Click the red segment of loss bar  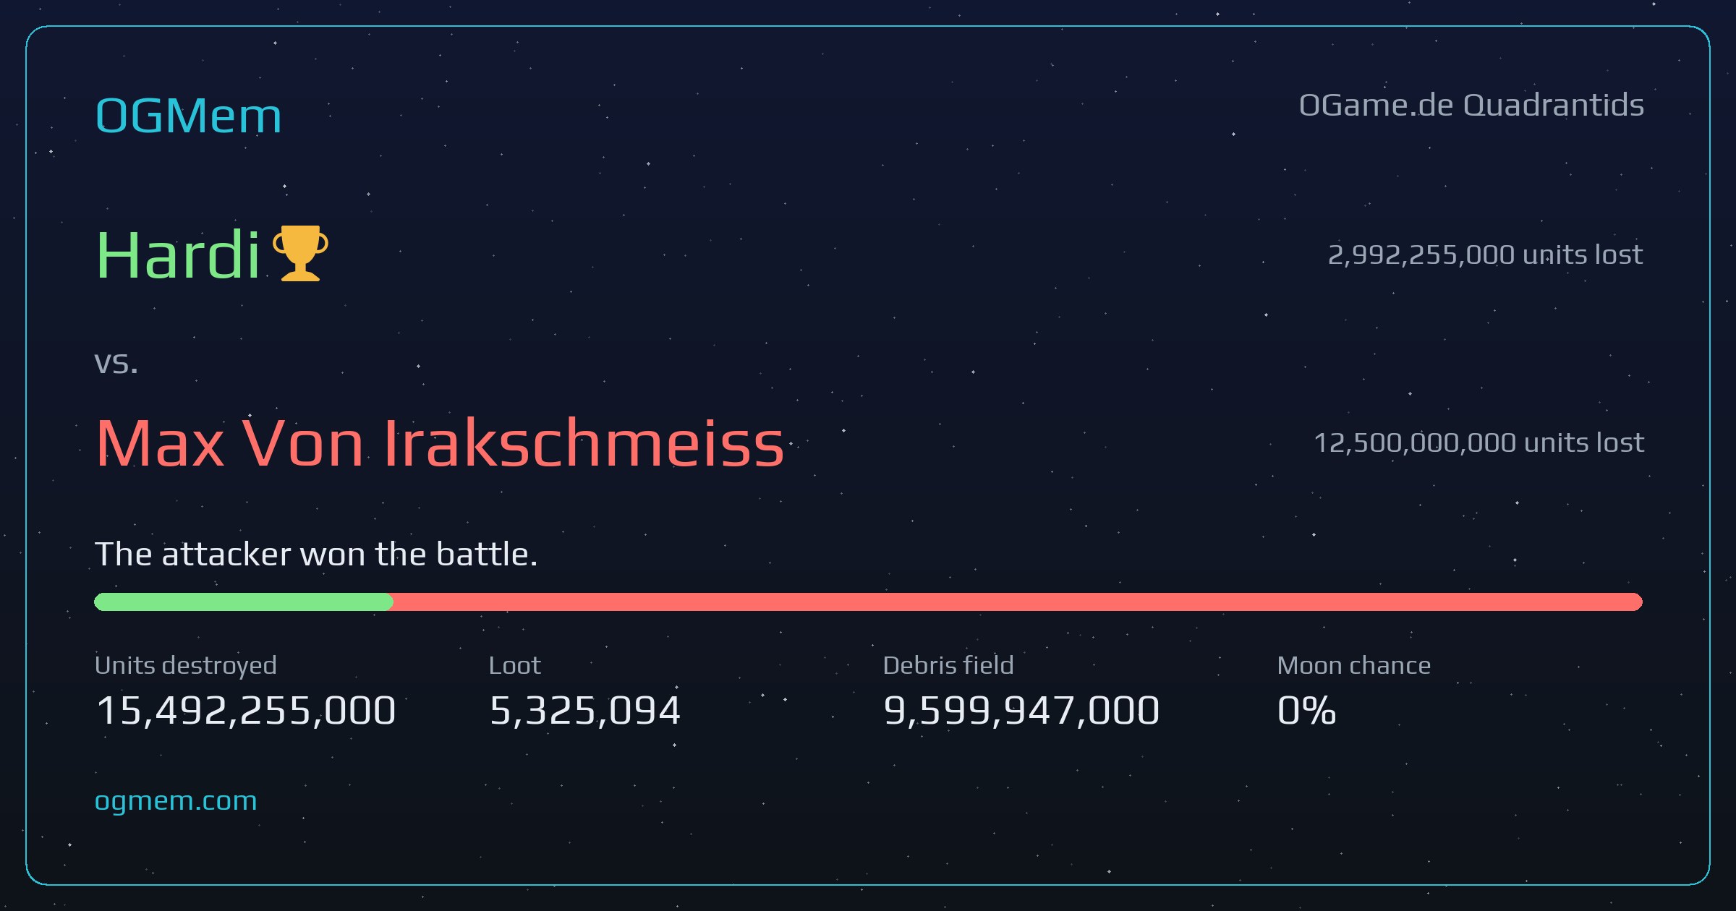point(1018,602)
